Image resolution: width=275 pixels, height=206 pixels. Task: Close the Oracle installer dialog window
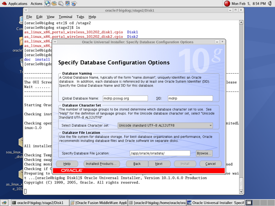tap(222, 42)
